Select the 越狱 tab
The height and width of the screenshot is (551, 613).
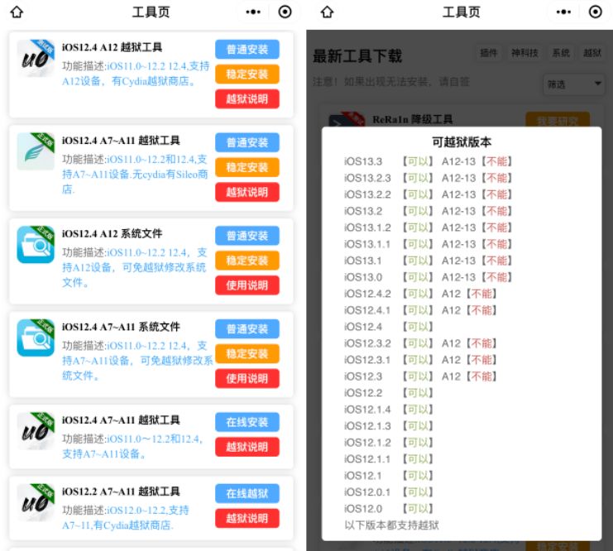[592, 52]
